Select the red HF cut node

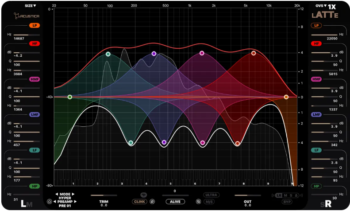coord(238,143)
